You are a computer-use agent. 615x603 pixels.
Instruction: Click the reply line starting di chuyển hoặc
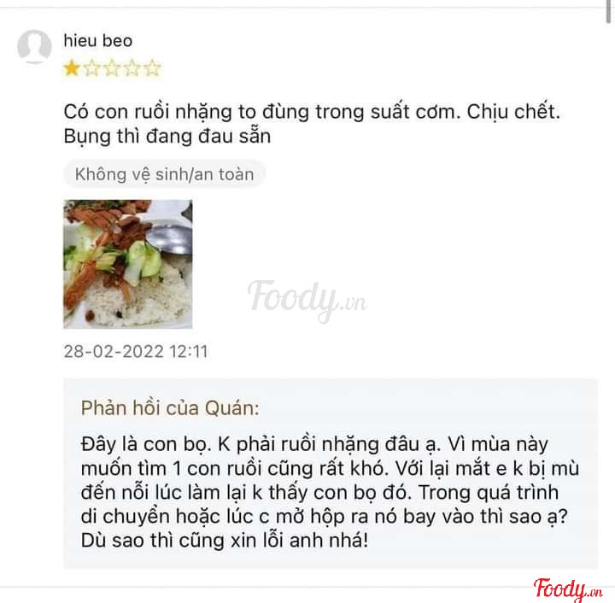pos(325,517)
